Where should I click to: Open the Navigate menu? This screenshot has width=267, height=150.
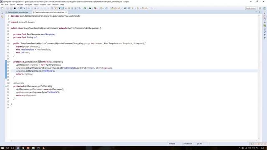point(28,5)
